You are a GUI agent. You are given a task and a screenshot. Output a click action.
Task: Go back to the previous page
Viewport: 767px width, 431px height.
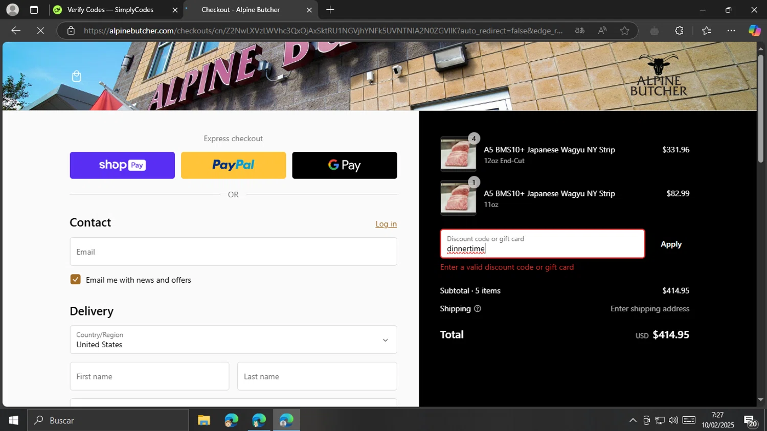point(16,31)
